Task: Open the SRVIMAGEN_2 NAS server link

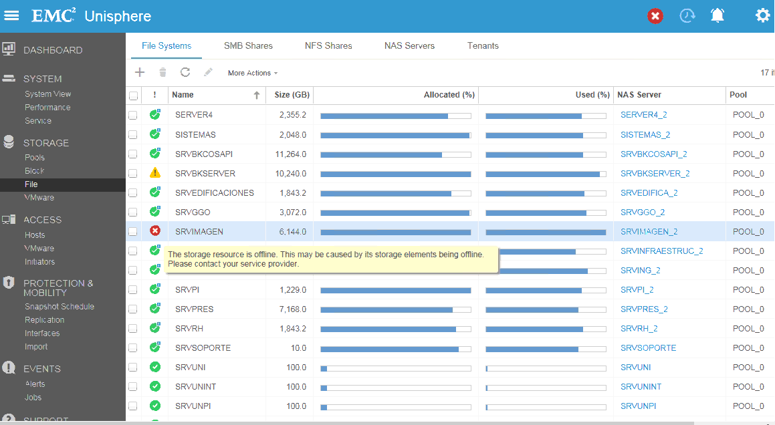Action: (649, 232)
